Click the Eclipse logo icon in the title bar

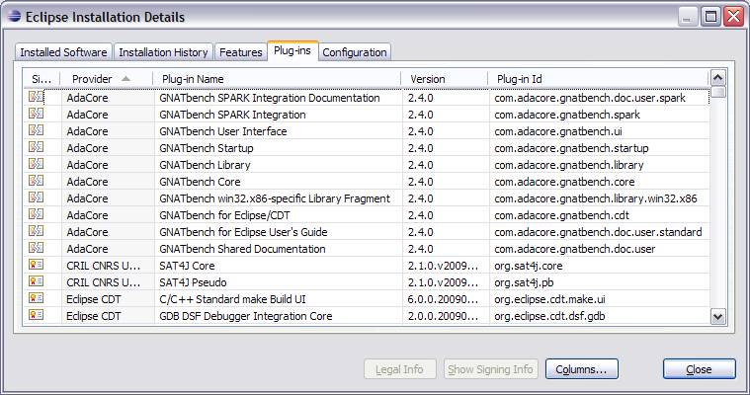point(15,16)
